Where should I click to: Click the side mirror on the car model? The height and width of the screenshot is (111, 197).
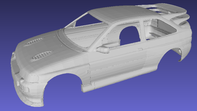point(103,49)
